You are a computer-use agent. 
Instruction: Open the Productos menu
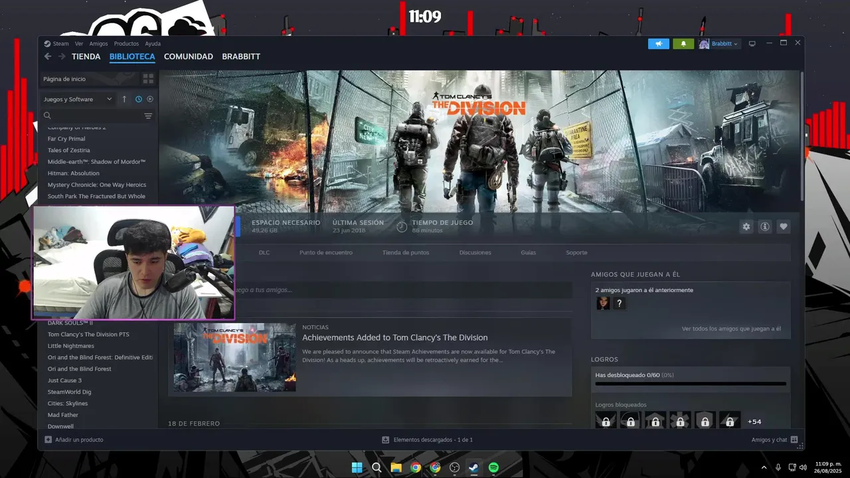(x=126, y=44)
